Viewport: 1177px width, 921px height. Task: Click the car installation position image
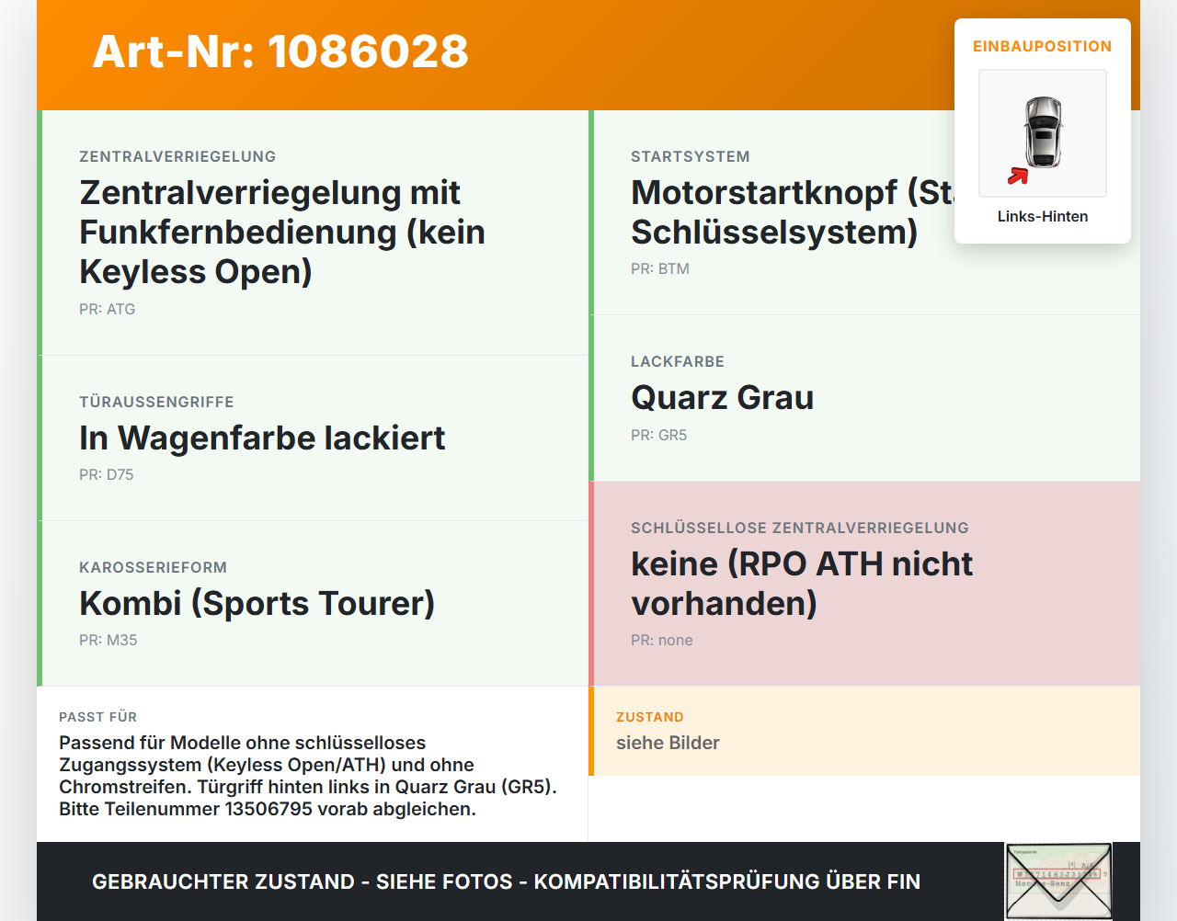(1043, 133)
